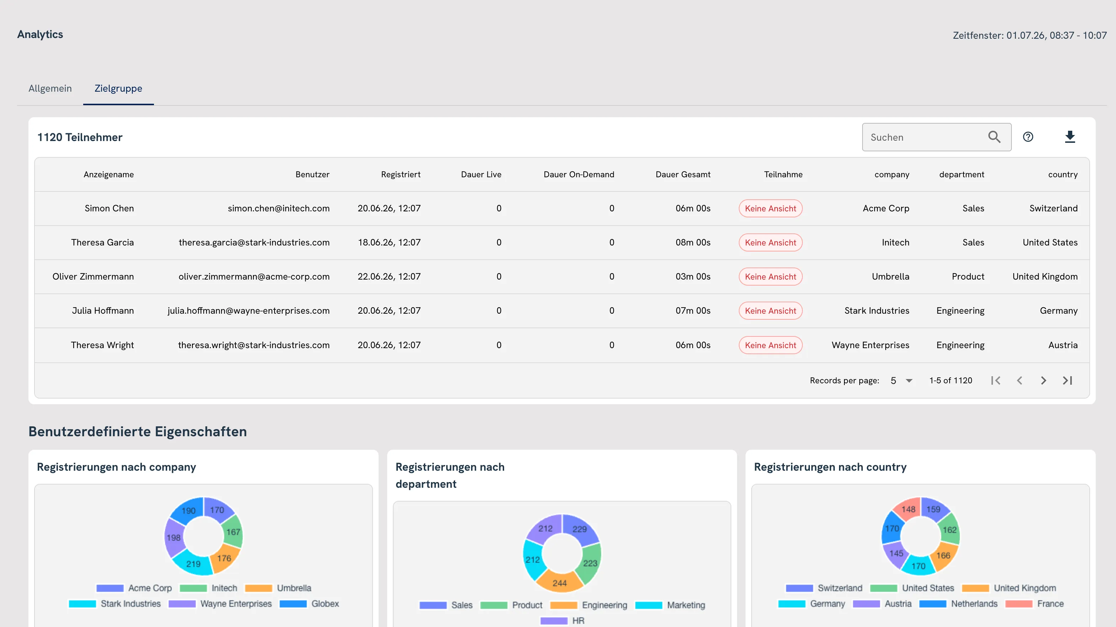Sort by department column header
The image size is (1116, 627).
961,174
